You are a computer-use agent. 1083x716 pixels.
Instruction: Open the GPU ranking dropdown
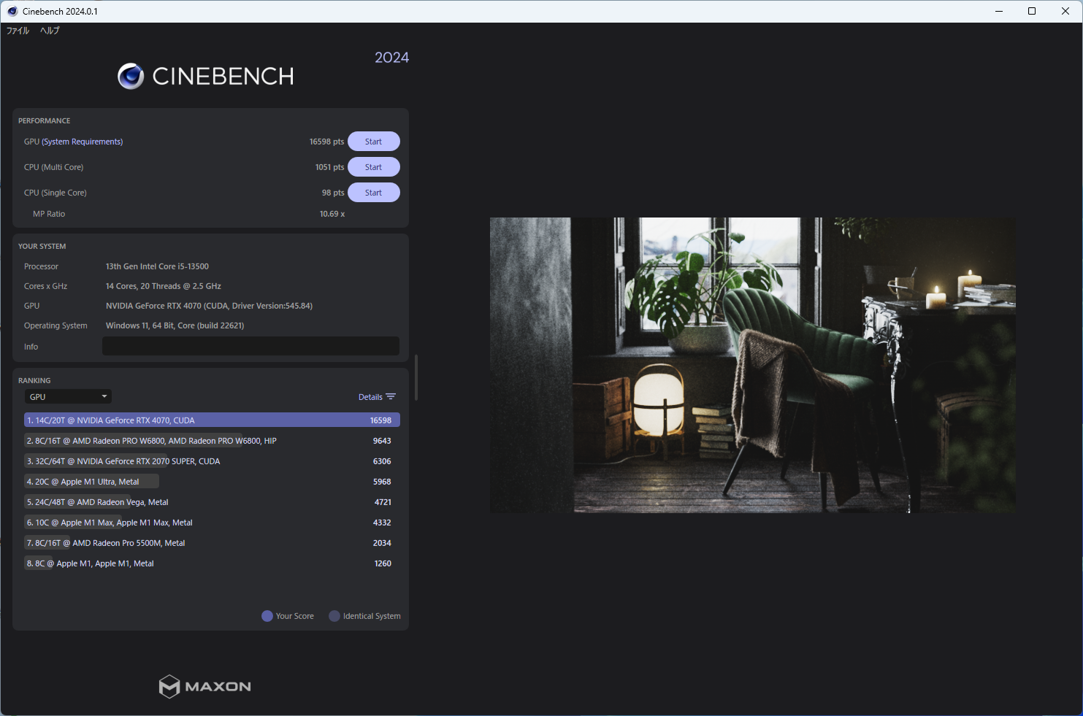68,397
